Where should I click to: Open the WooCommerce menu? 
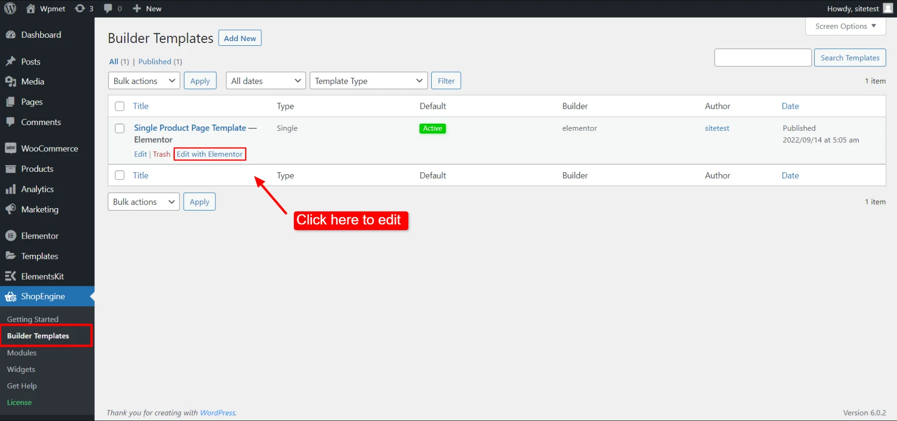[47, 148]
